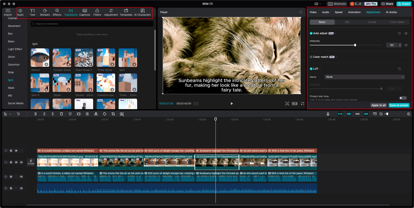
Task: Hide the text track with eye icon
Action: point(16,151)
